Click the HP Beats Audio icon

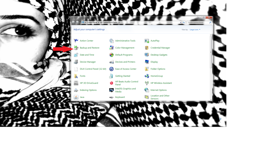pyautogui.click(x=111, y=83)
